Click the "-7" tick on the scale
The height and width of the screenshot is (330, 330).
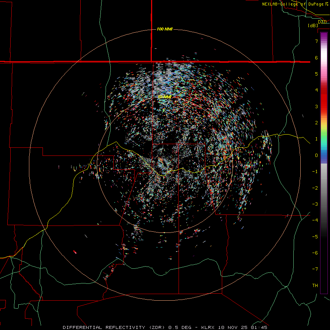[x=315, y=269]
